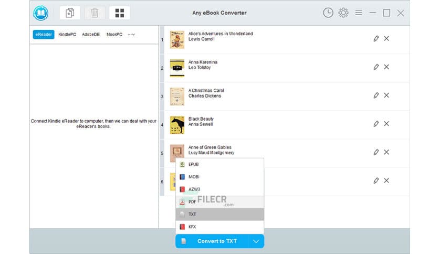The height and width of the screenshot is (254, 439).
Task: Select the Black Beauty title text
Action: [201, 119]
